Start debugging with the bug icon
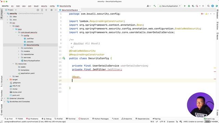The height and width of the screenshot is (123, 219). coord(189,6)
